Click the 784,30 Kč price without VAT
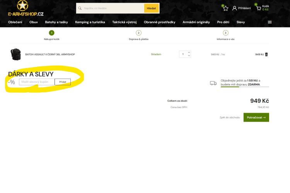Image resolution: width=290 pixels, height=193 pixels. point(263,107)
